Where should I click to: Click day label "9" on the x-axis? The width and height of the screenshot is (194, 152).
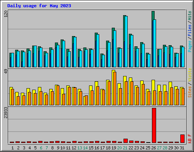click(x=58, y=148)
